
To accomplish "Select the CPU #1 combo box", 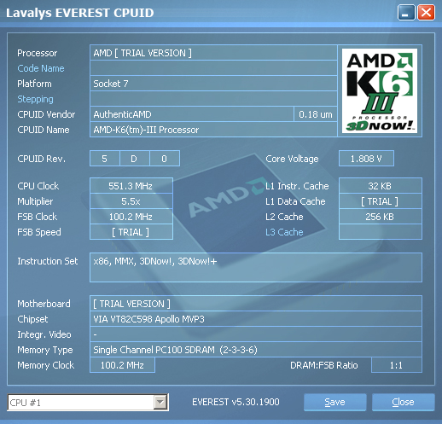I will [88, 403].
